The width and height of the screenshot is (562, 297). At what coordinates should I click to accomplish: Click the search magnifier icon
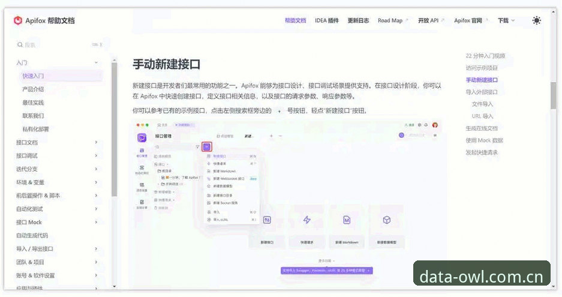[x=20, y=45]
